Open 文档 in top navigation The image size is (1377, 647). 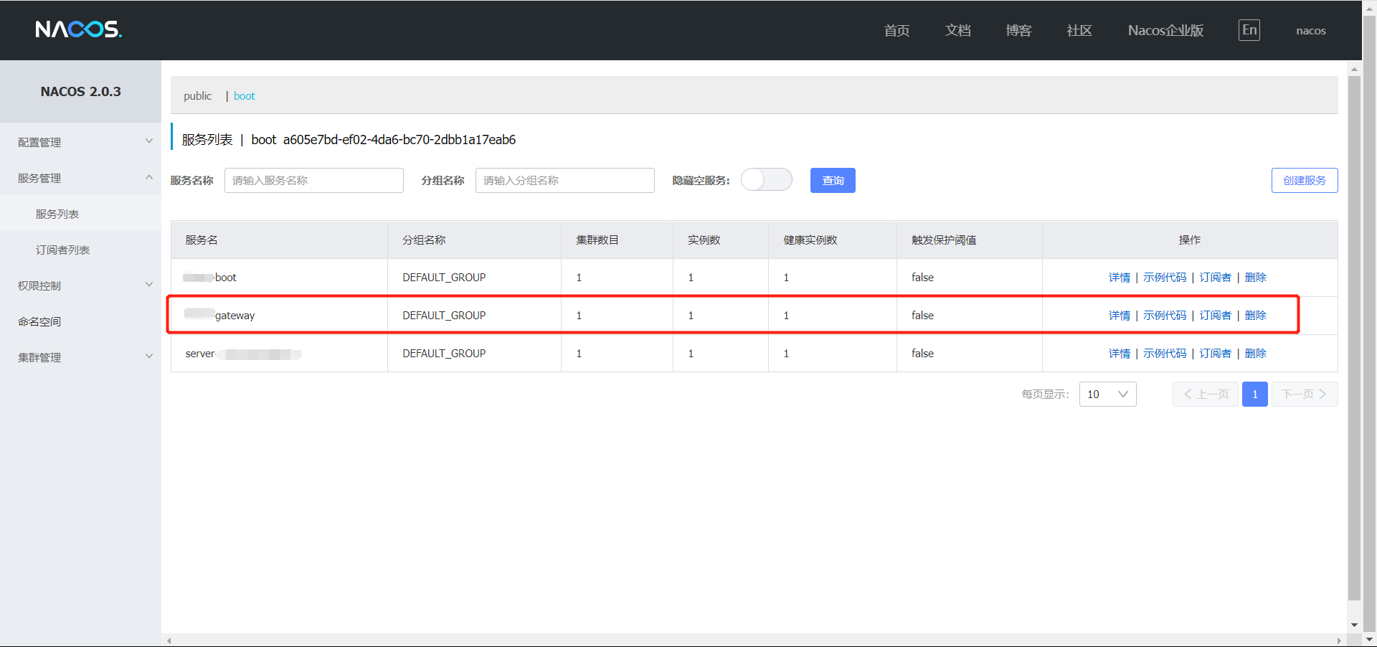click(x=957, y=30)
